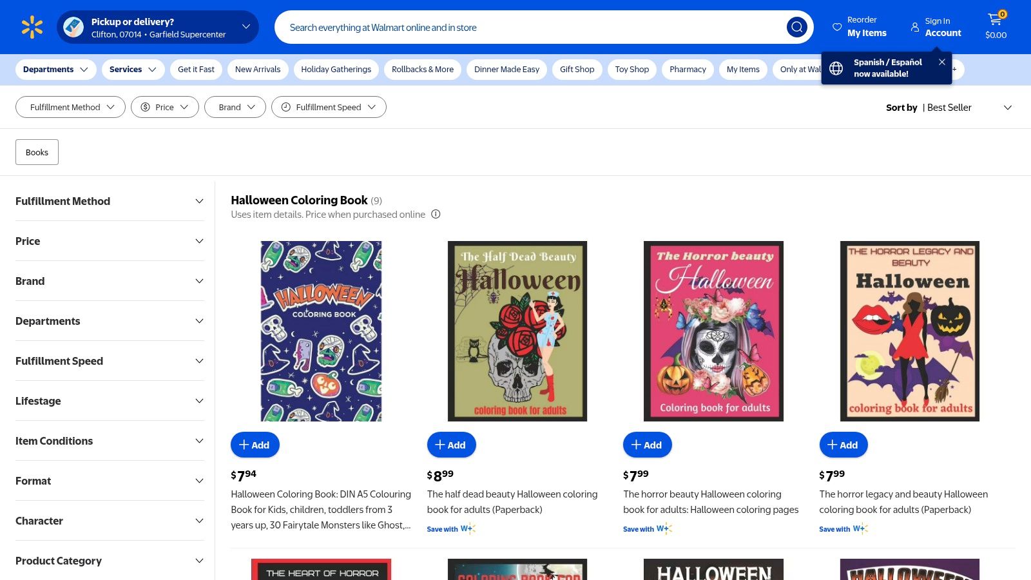The width and height of the screenshot is (1031, 580).
Task: Open the Fulfillment Speed pill dropdown
Action: (x=329, y=107)
